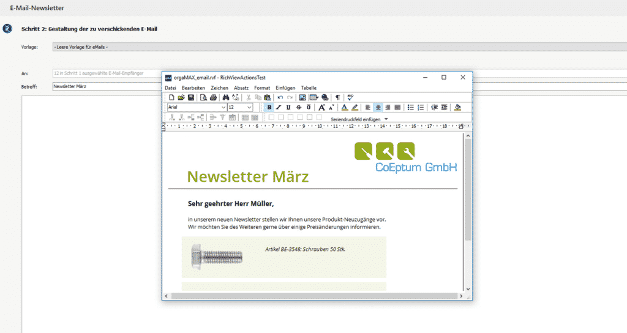Toggle paragraph marks display

338,97
